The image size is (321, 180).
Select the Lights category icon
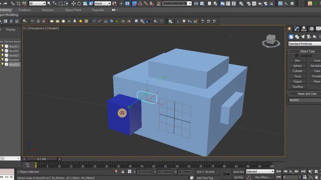(303, 36)
